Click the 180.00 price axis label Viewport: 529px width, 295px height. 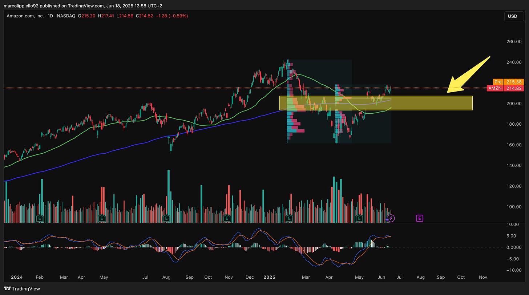point(514,124)
